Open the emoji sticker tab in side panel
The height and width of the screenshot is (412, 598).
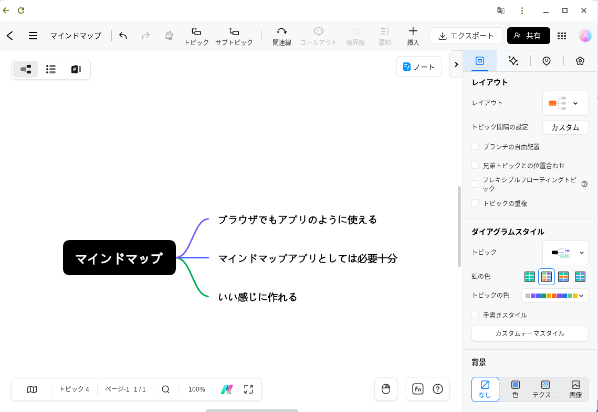[547, 61]
